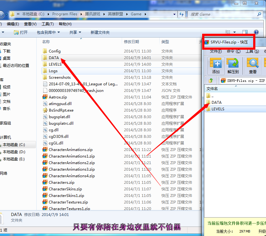Click the search magnifier icon in Explorer
Viewport: 266px width, 236px height.
coord(259,14)
